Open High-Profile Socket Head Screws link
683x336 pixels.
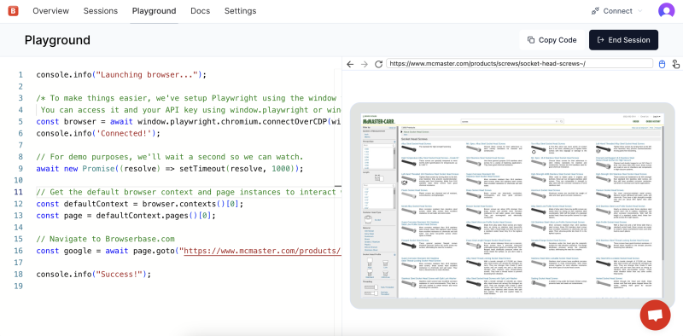(x=610, y=222)
